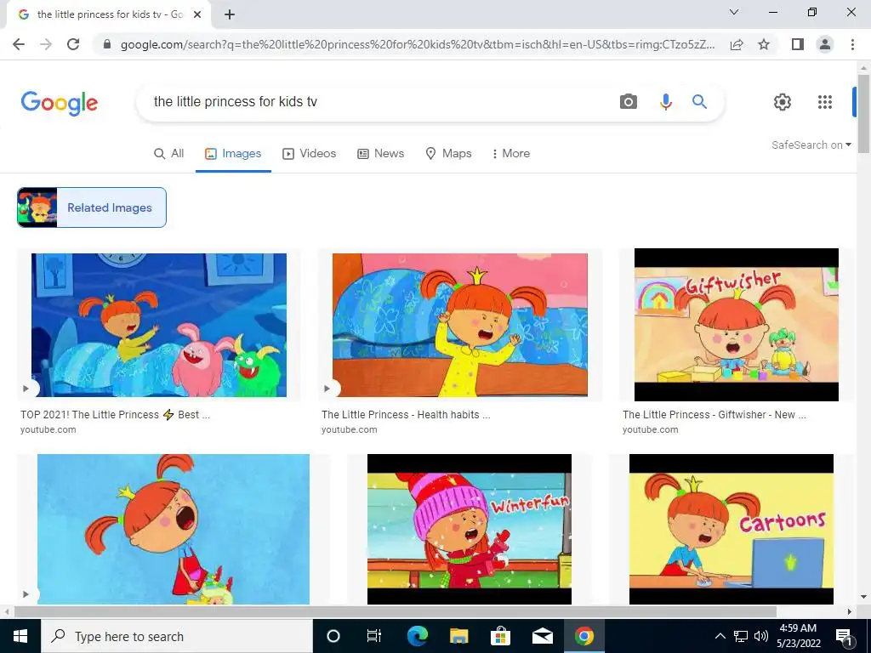The width and height of the screenshot is (871, 653).
Task: Click Chrome icon on taskbar
Action: [x=584, y=636]
